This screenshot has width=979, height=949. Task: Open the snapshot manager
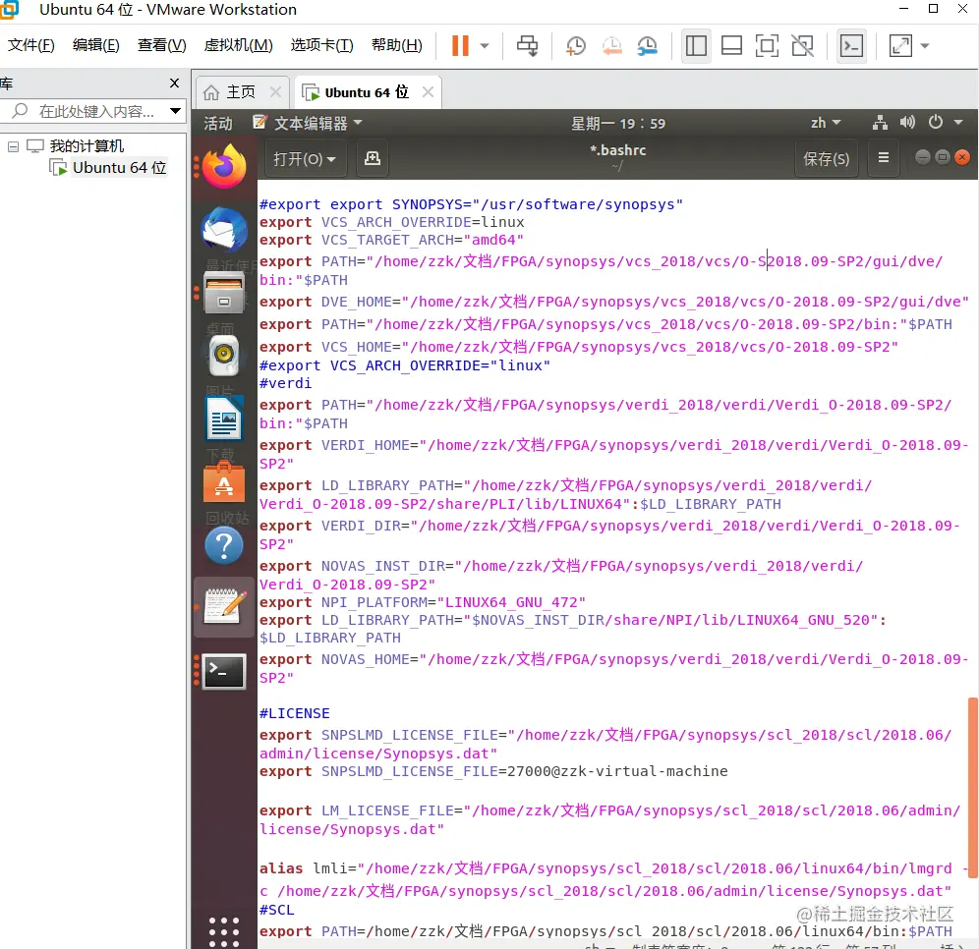[x=648, y=45]
